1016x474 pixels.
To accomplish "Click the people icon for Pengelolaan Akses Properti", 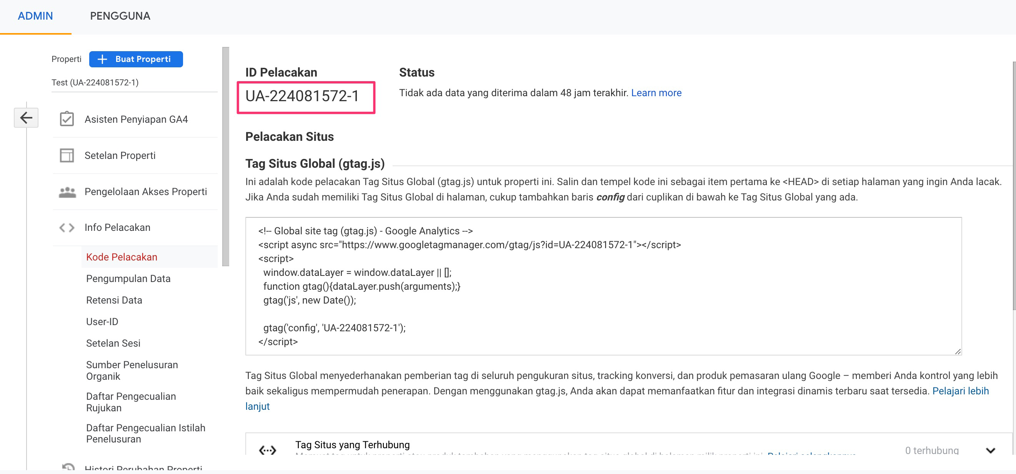I will [x=67, y=192].
